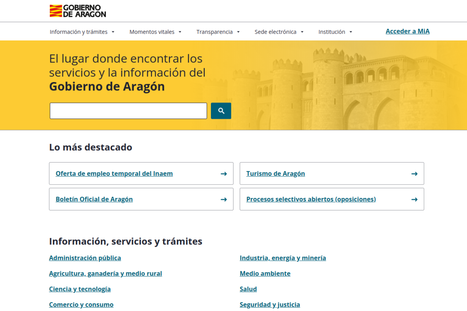467x311 pixels.
Task: Click arrow icon beside Procesos selectivos abiertos
Action: click(x=414, y=199)
